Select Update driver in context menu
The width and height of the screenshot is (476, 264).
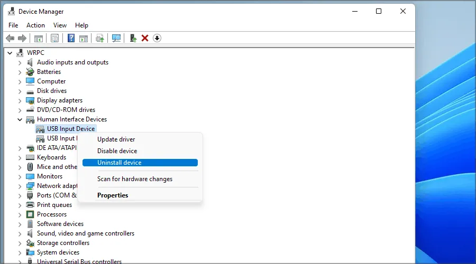point(116,139)
